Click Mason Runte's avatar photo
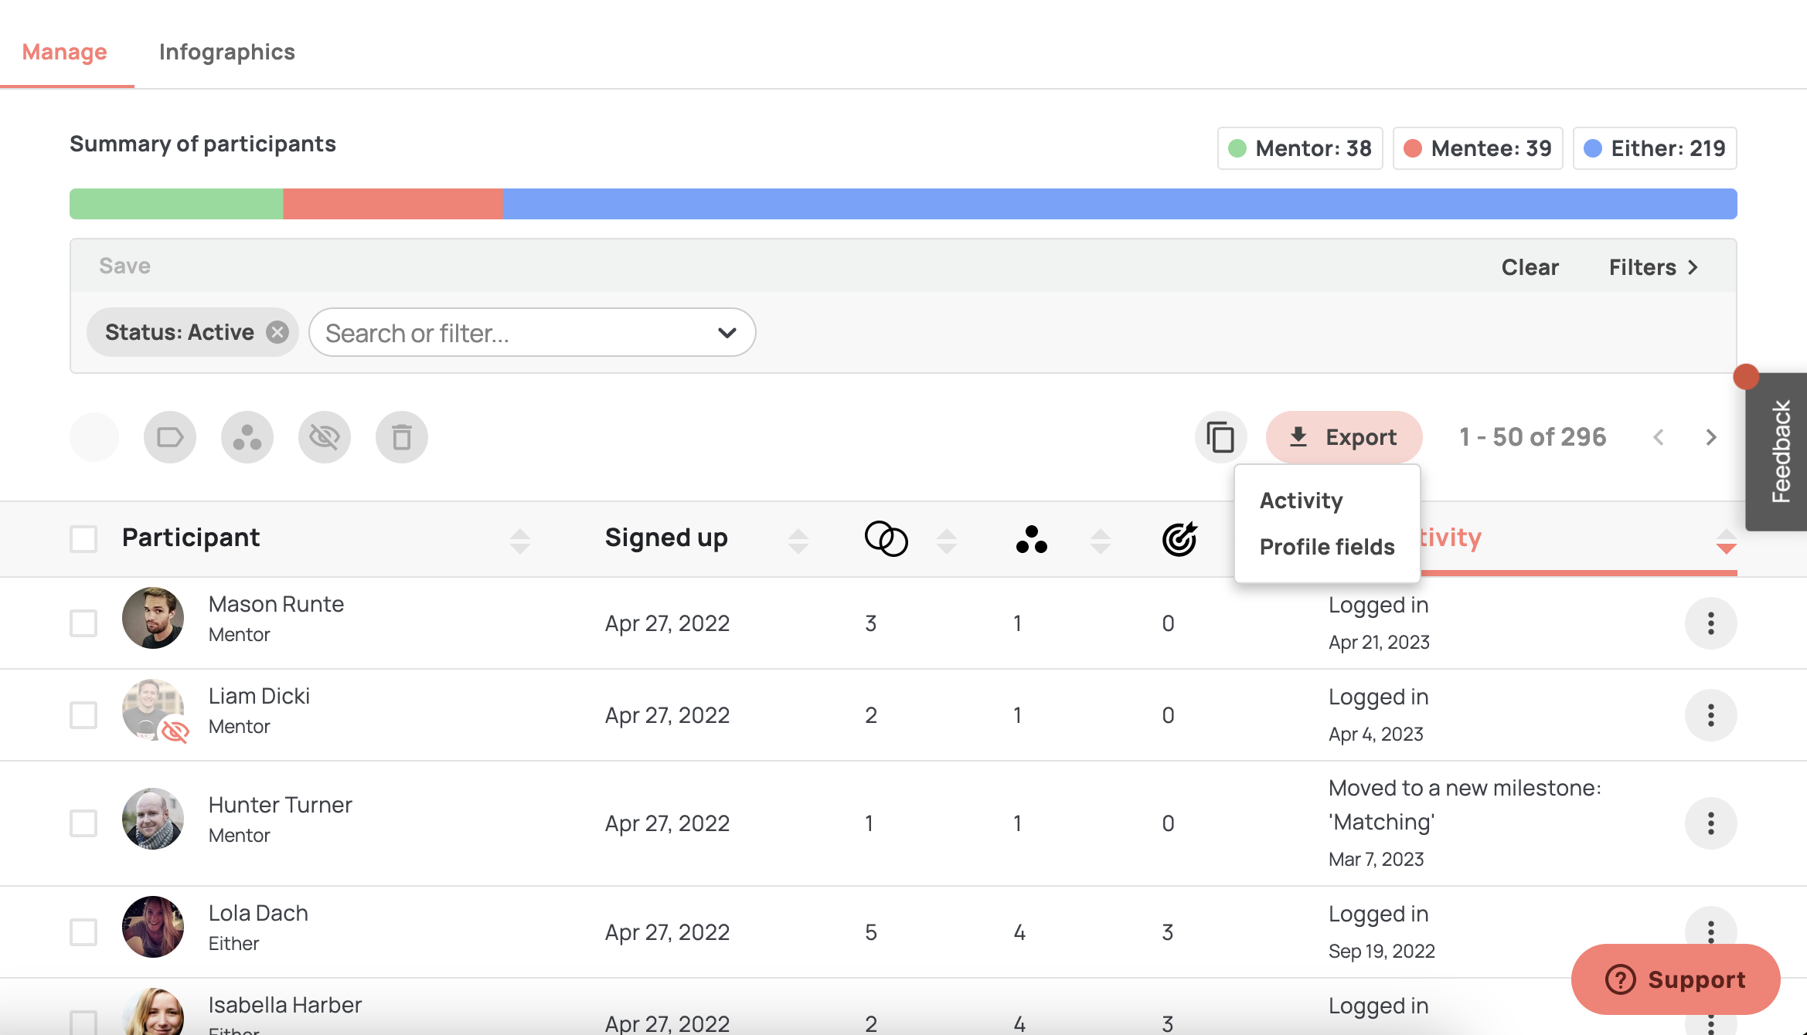Viewport: 1807px width, 1035px height. point(153,618)
